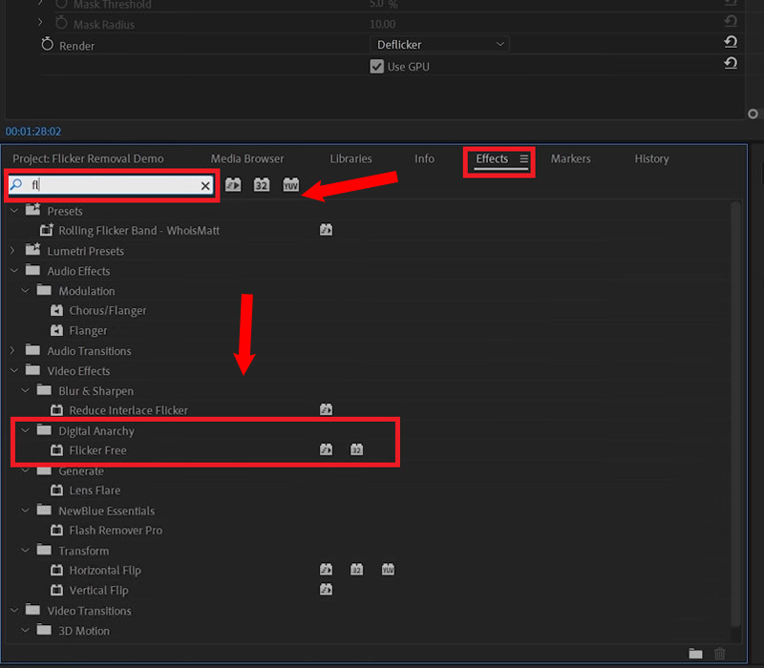Open the Render Deflicker dropdown
This screenshot has width=764, height=668.
tap(439, 45)
